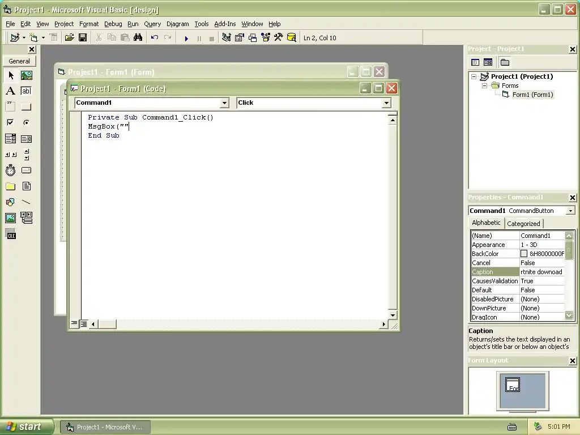580x435 pixels.
Task: Select the Line tool
Action: [26, 202]
